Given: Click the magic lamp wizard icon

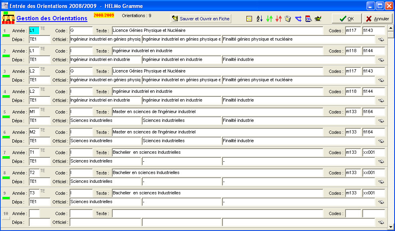Looking at the screenshot, I should pyautogui.click(x=318, y=19).
